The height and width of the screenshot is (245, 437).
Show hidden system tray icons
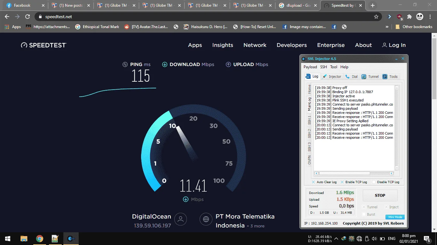point(336,239)
